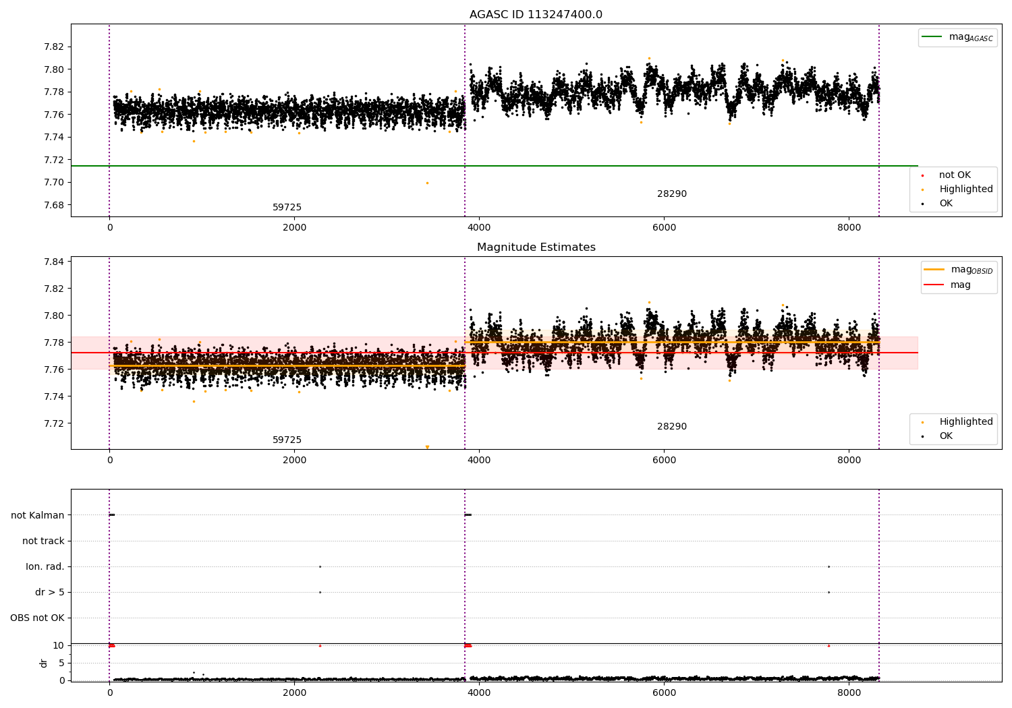This screenshot has width=1012, height=708.
Task: Click the orange triangle marker at bottom of middle plot
Action: pyautogui.click(x=427, y=447)
